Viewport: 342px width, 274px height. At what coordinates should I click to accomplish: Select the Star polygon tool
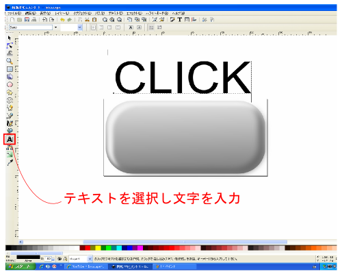click(10, 92)
